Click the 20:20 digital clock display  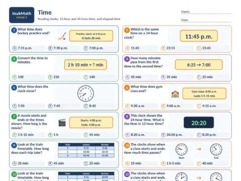[x=199, y=123]
